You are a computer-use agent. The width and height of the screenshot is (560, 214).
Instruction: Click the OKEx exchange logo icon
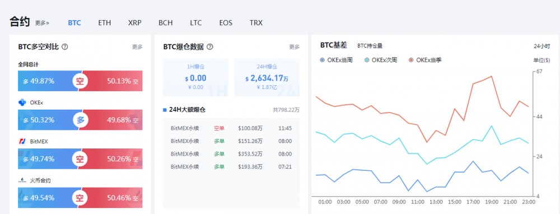pos(22,103)
